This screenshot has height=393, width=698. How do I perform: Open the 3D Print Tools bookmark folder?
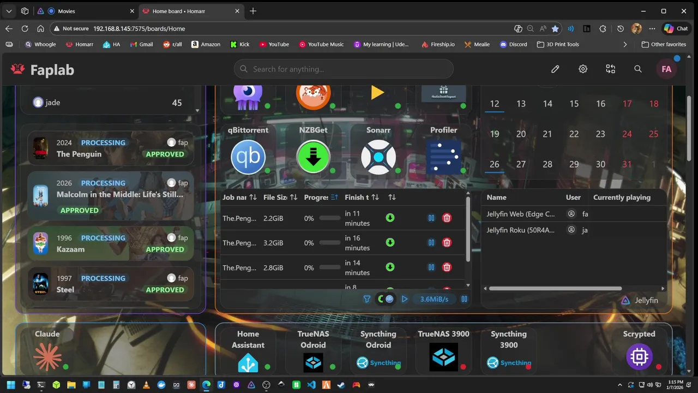pyautogui.click(x=558, y=44)
